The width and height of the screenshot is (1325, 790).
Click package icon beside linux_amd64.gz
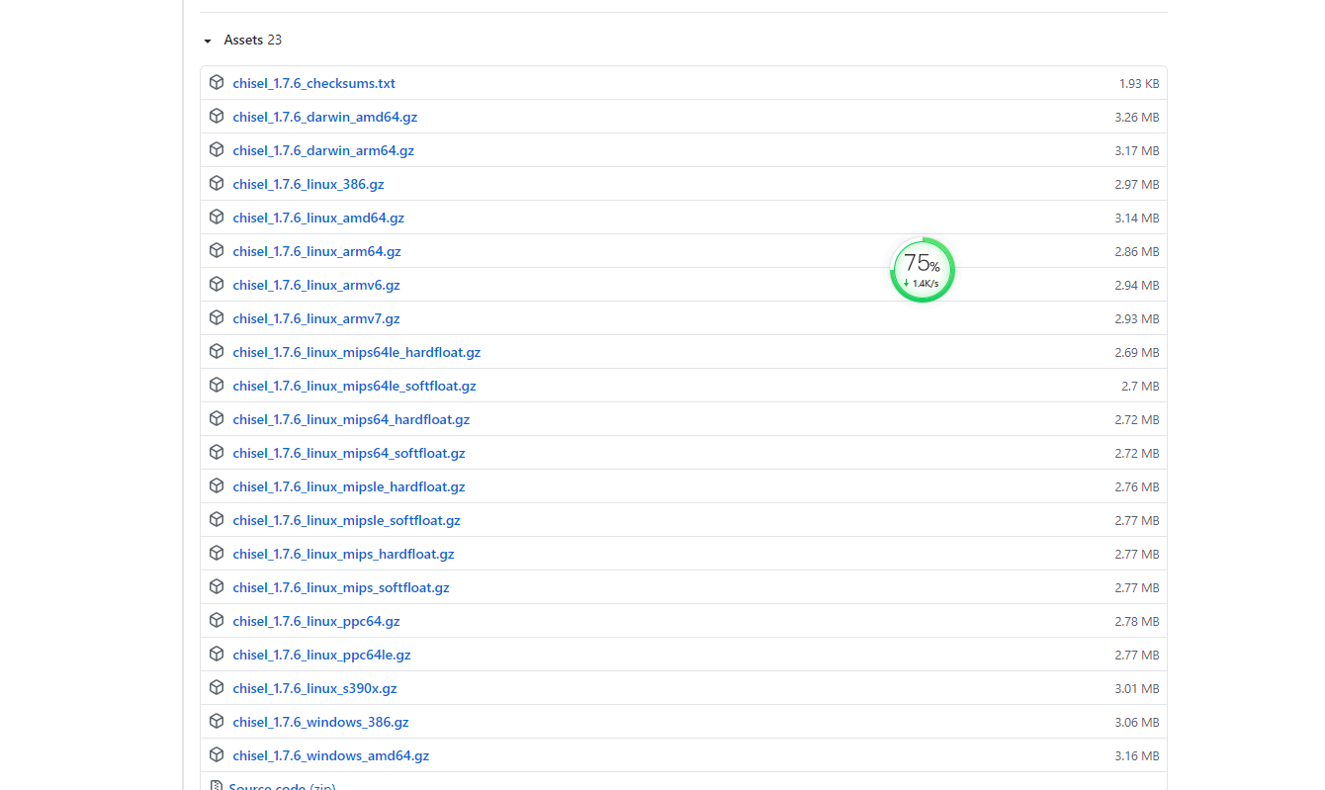217,218
